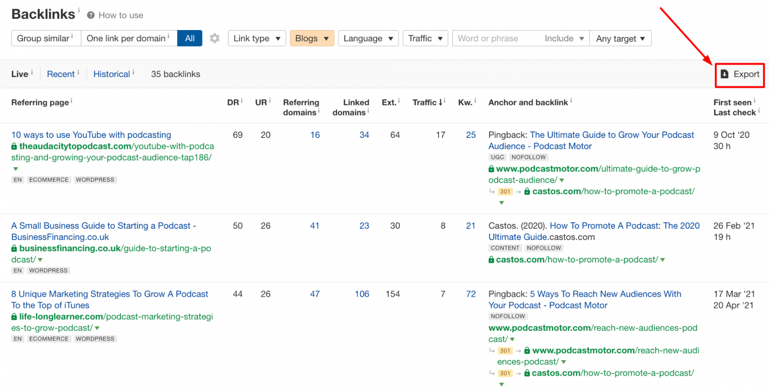Sort by Linked domains column header
This screenshot has height=391, width=769.
(x=350, y=107)
